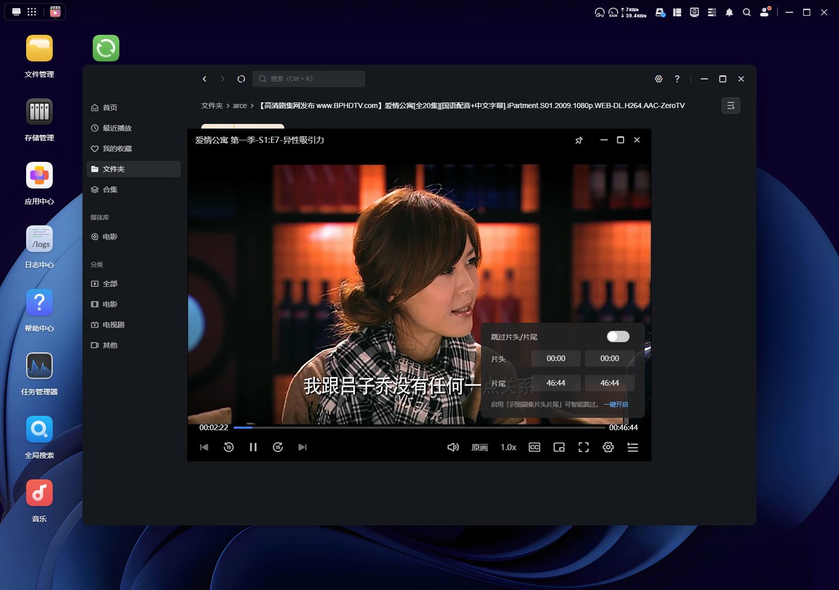
Task: Open the 原画 video quality menu
Action: pyautogui.click(x=479, y=447)
